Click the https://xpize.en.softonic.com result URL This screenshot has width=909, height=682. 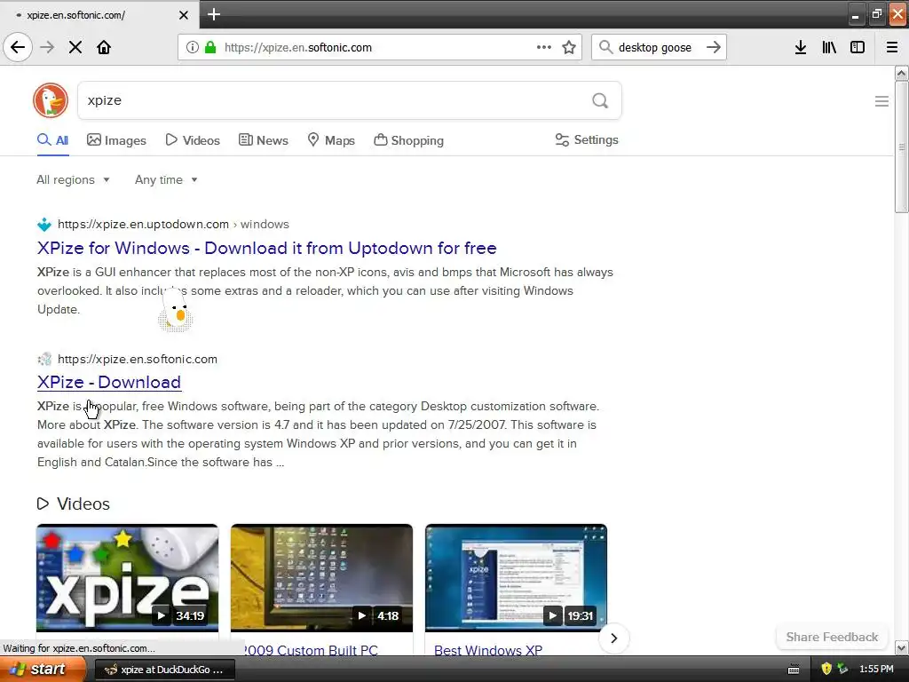point(138,359)
